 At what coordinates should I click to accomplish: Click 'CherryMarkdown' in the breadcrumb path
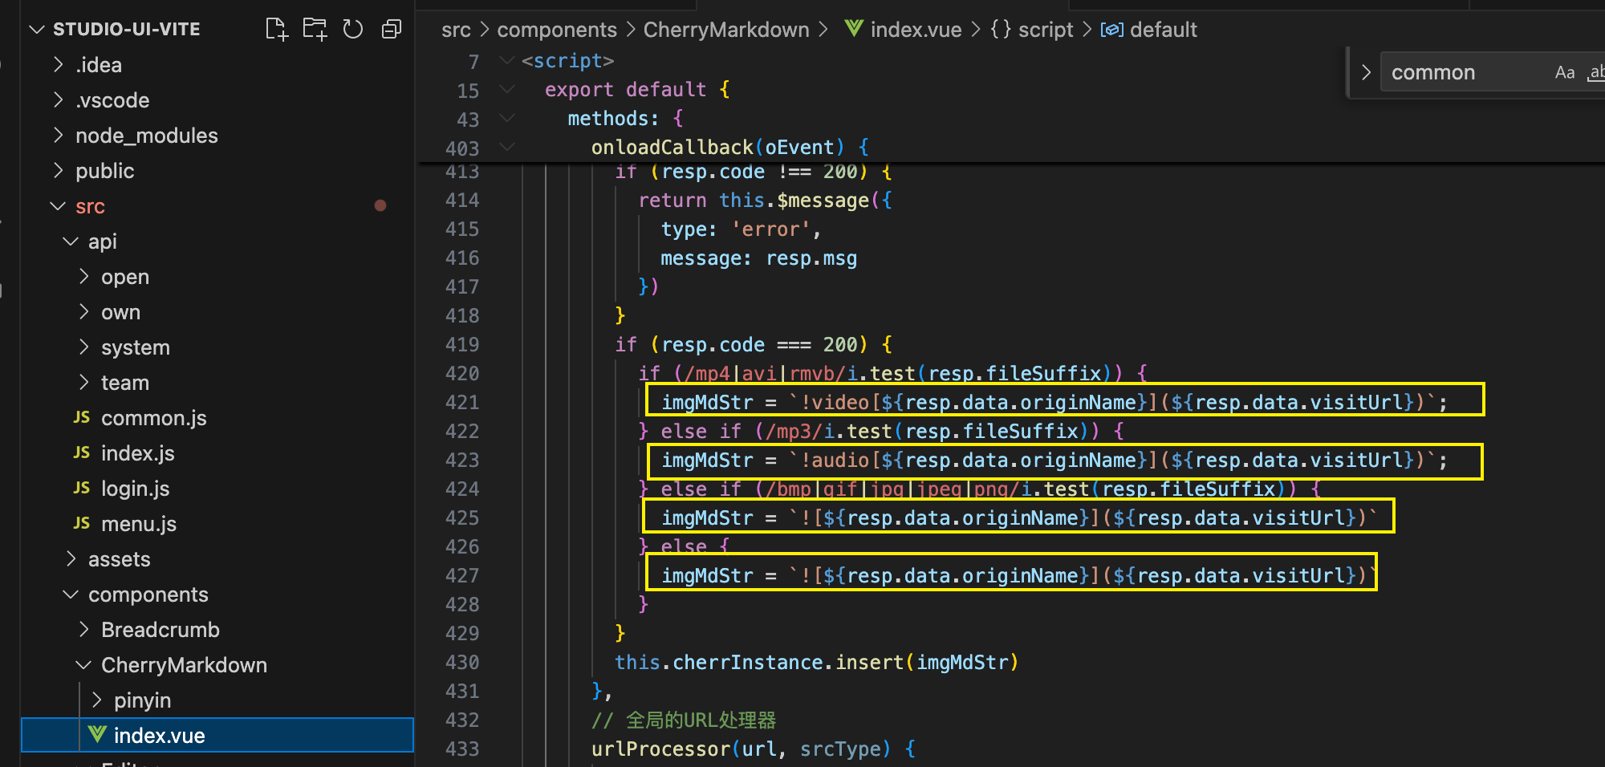pos(726,30)
